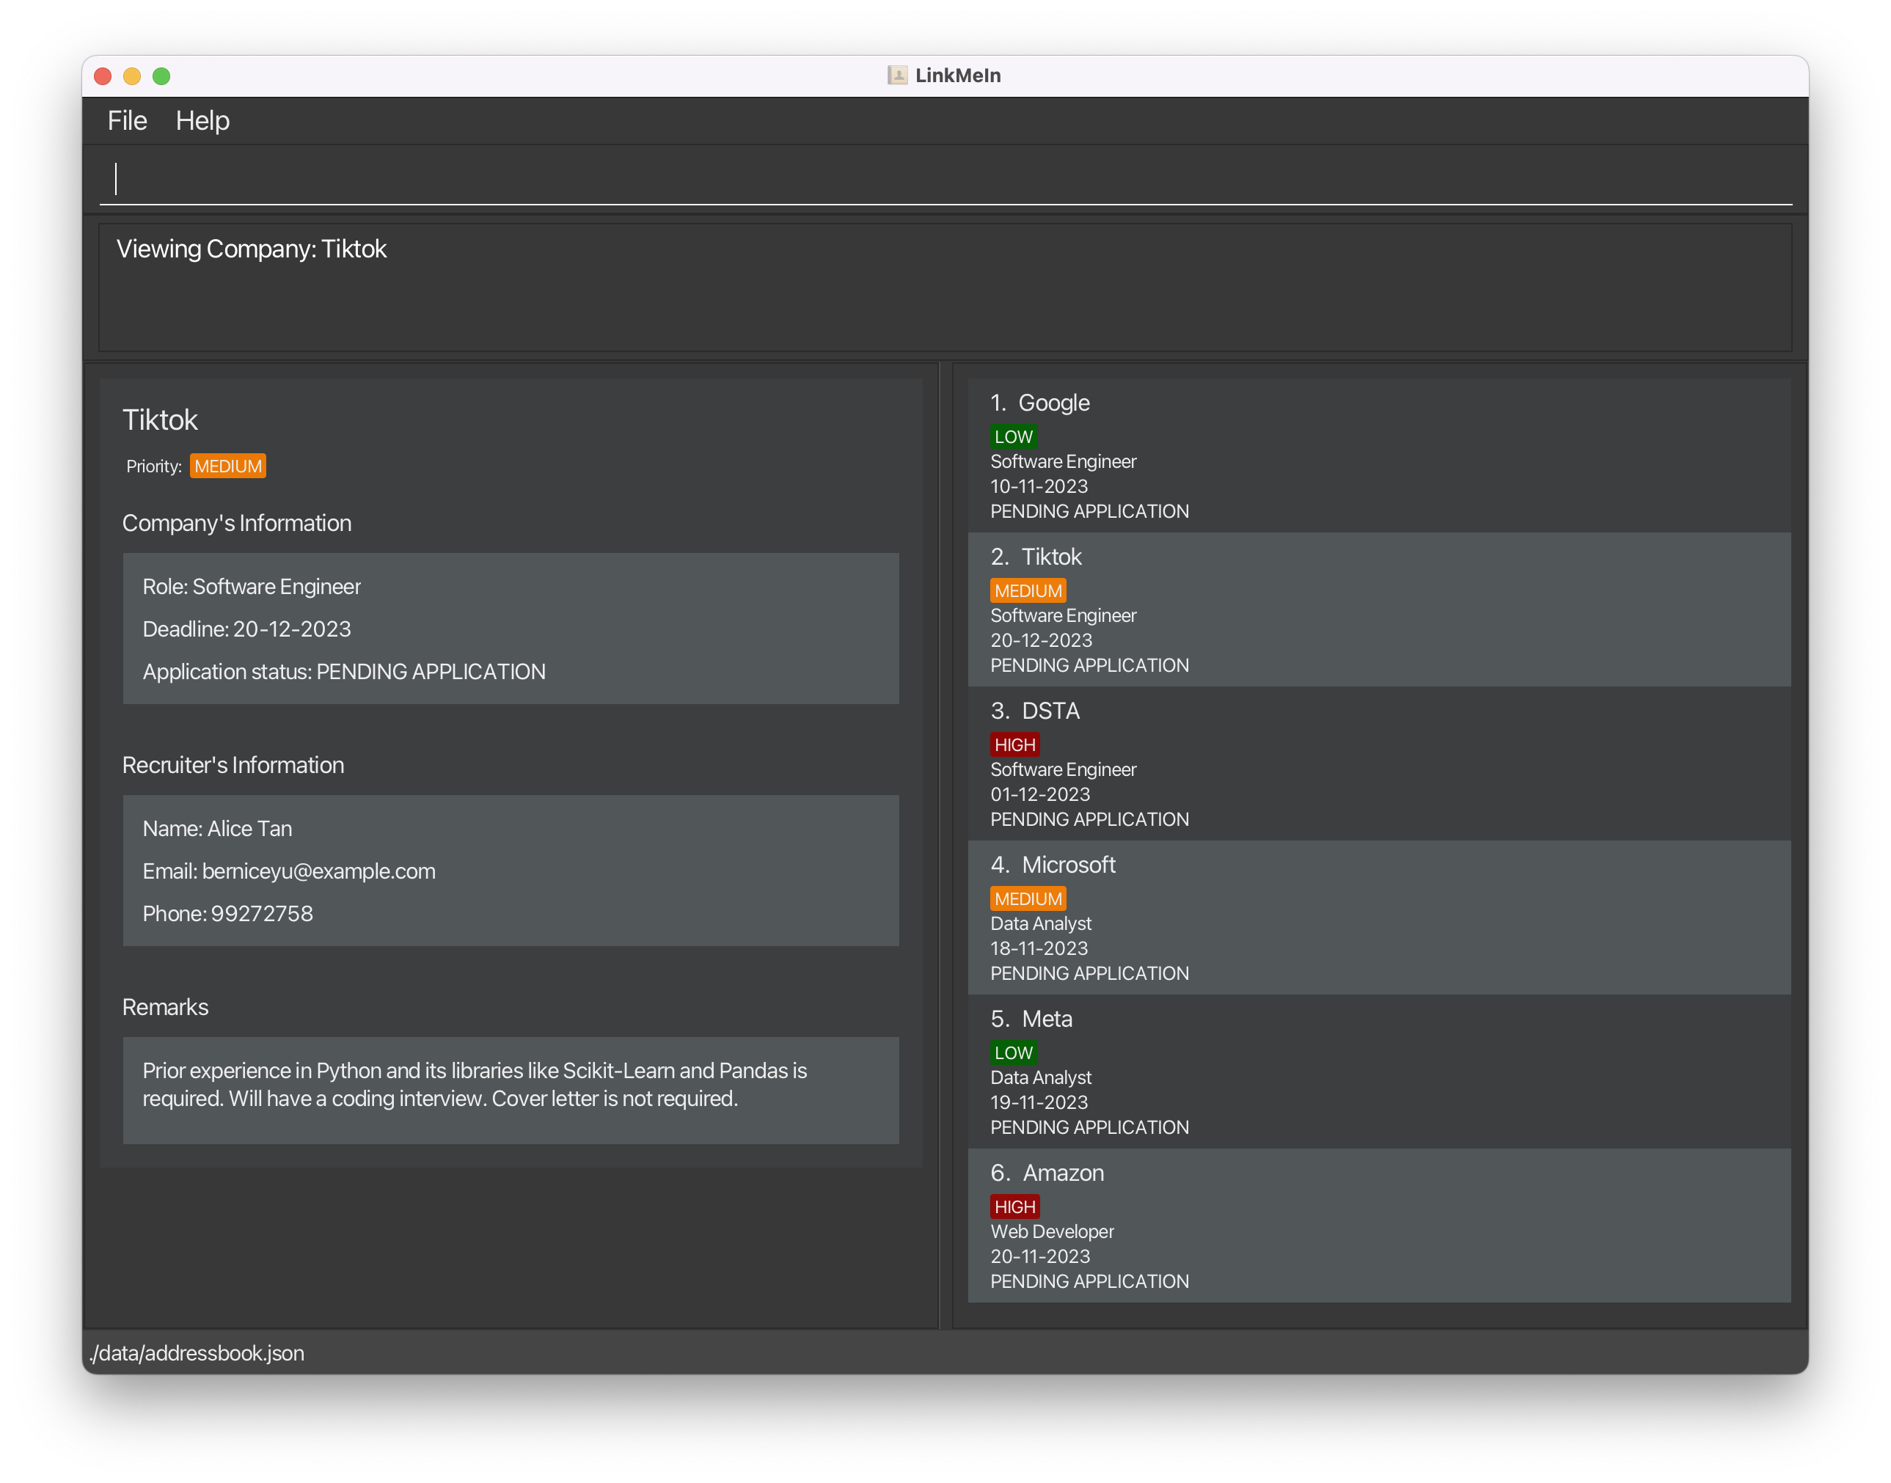
Task: Click the ./data/addressbook.json status bar path
Action: tap(197, 1354)
